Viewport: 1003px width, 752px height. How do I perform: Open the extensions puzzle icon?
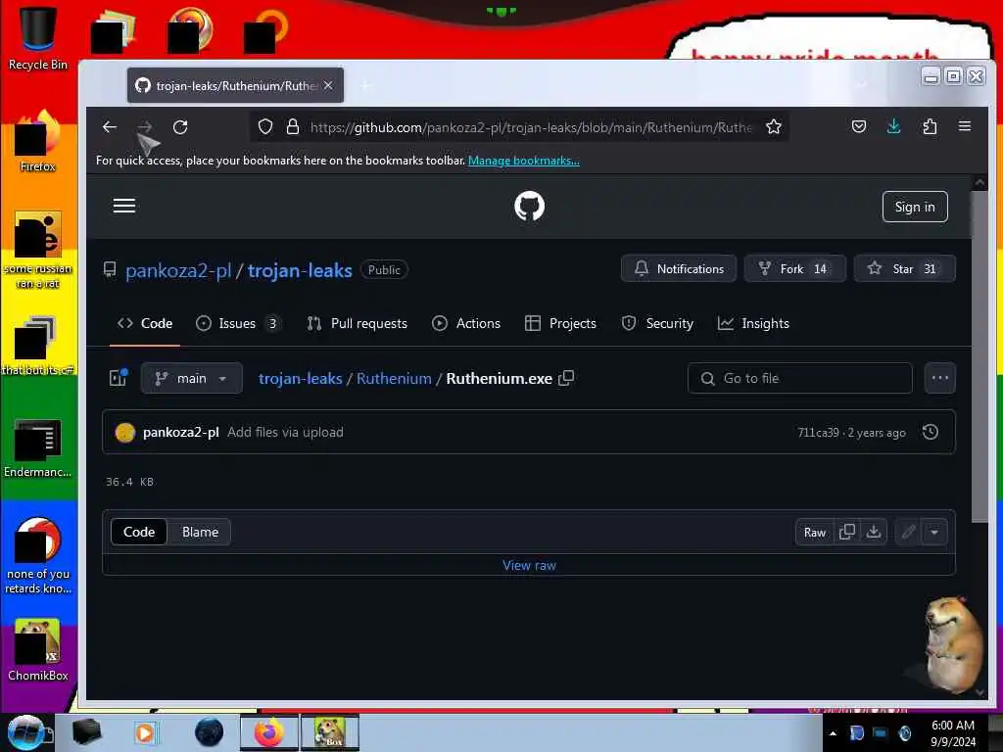click(930, 126)
